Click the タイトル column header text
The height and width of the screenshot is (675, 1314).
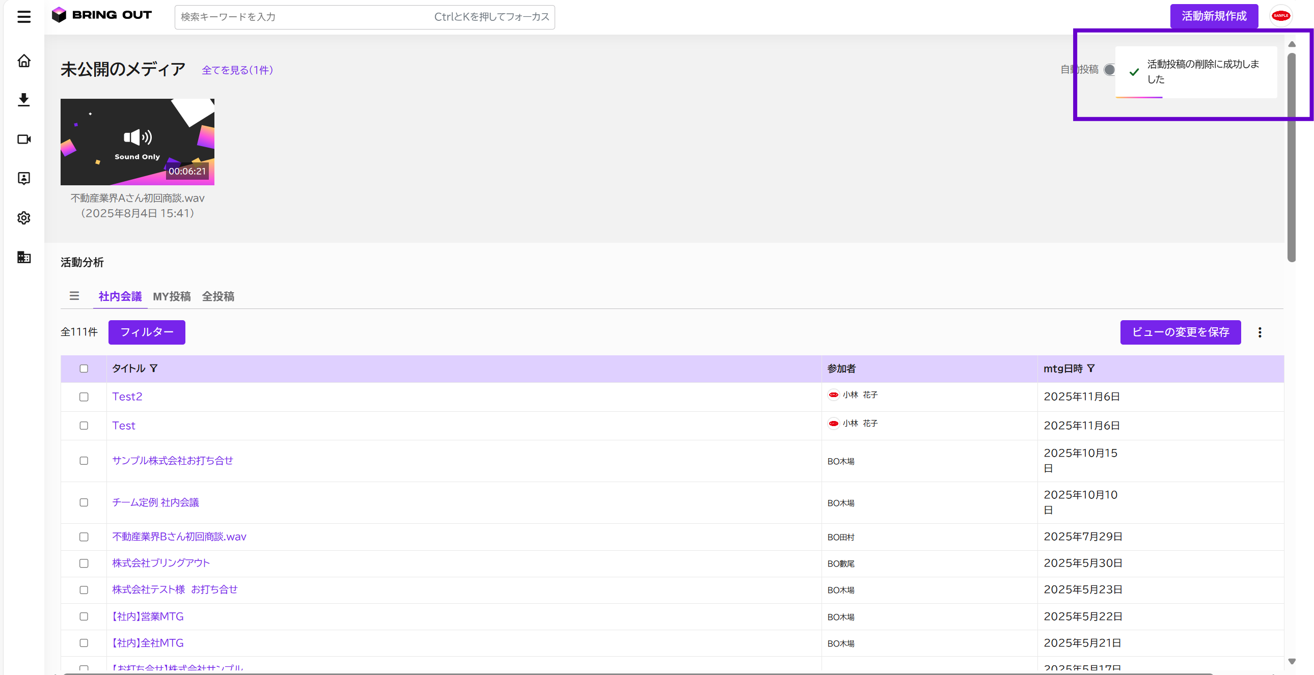click(x=128, y=369)
